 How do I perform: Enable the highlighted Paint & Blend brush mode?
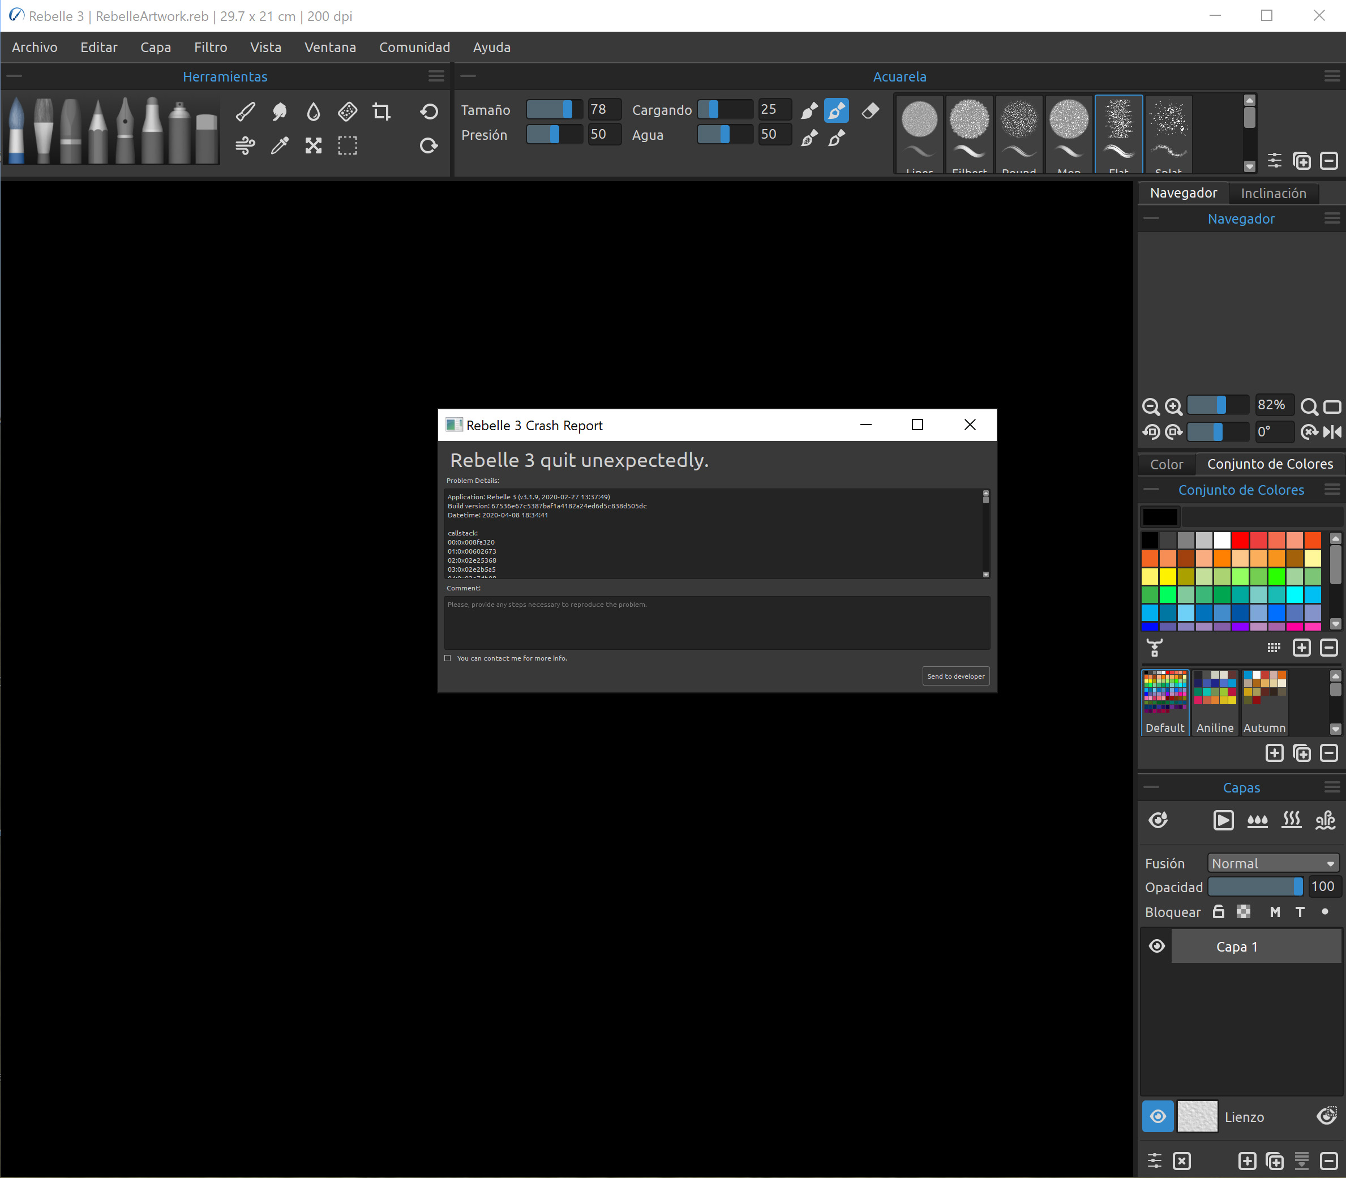tap(836, 110)
